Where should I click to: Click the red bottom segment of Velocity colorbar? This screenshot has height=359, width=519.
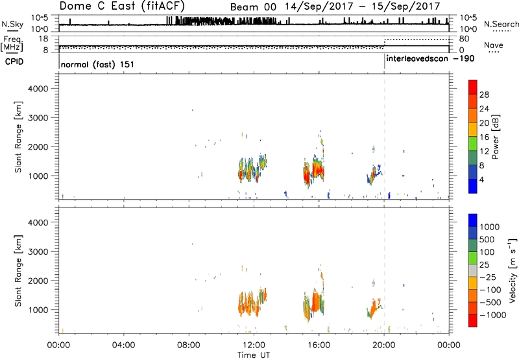click(x=473, y=321)
